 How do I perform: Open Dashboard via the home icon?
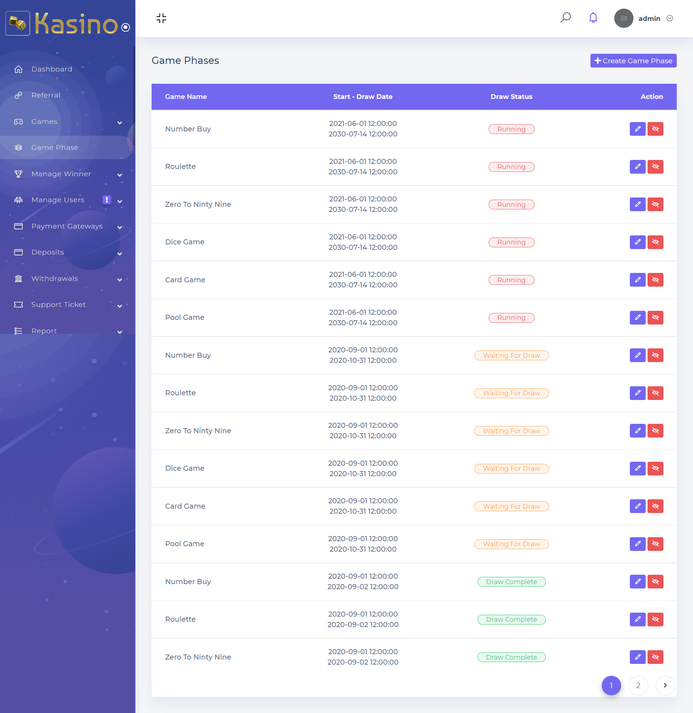pyautogui.click(x=18, y=69)
